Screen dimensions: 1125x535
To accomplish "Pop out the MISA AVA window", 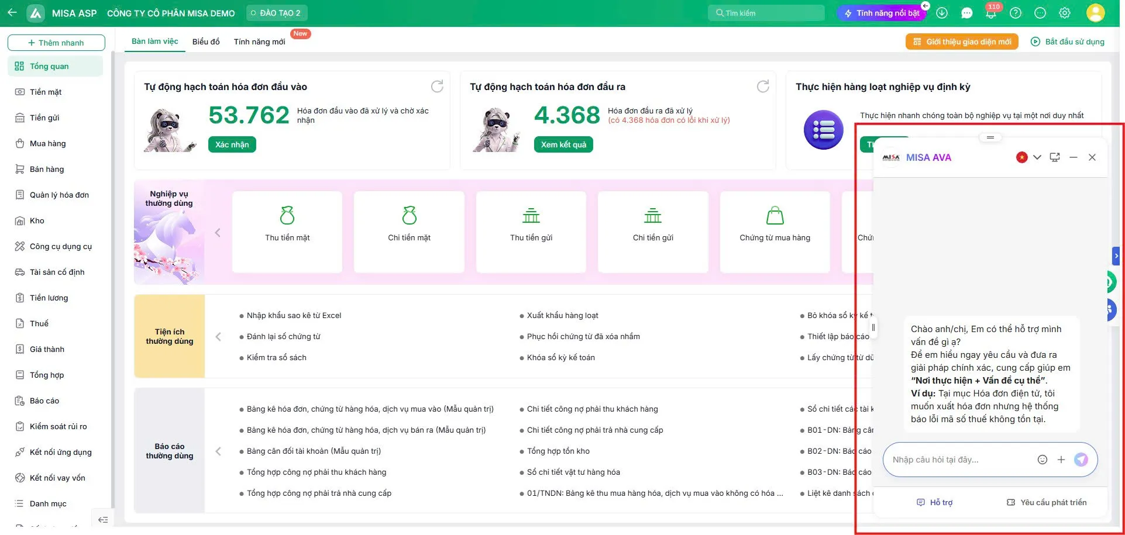I will coord(1055,157).
